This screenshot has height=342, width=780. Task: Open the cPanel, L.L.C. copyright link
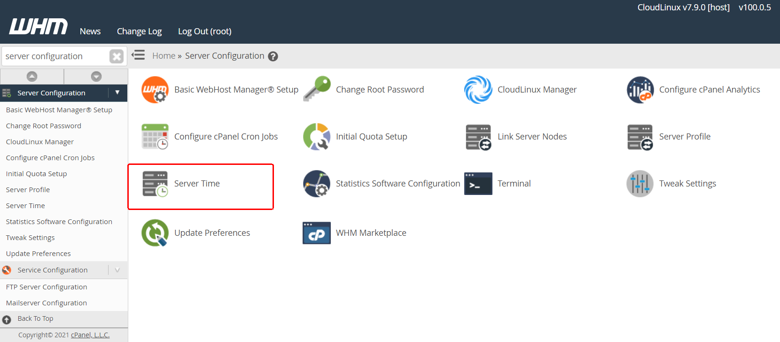click(x=90, y=335)
